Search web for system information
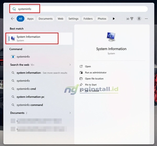 [x=41, y=73]
